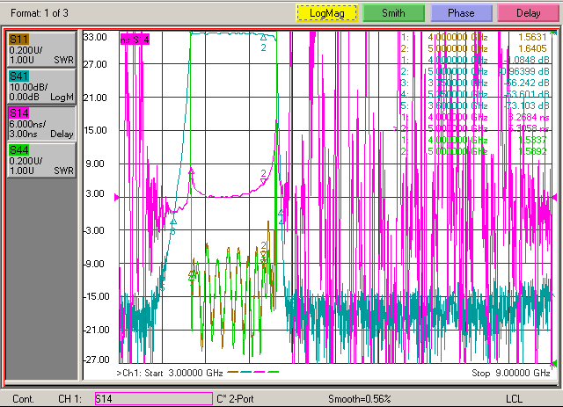This screenshot has width=563, height=407.
Task: Click the C* 2-Port calibration indicator
Action: [236, 399]
